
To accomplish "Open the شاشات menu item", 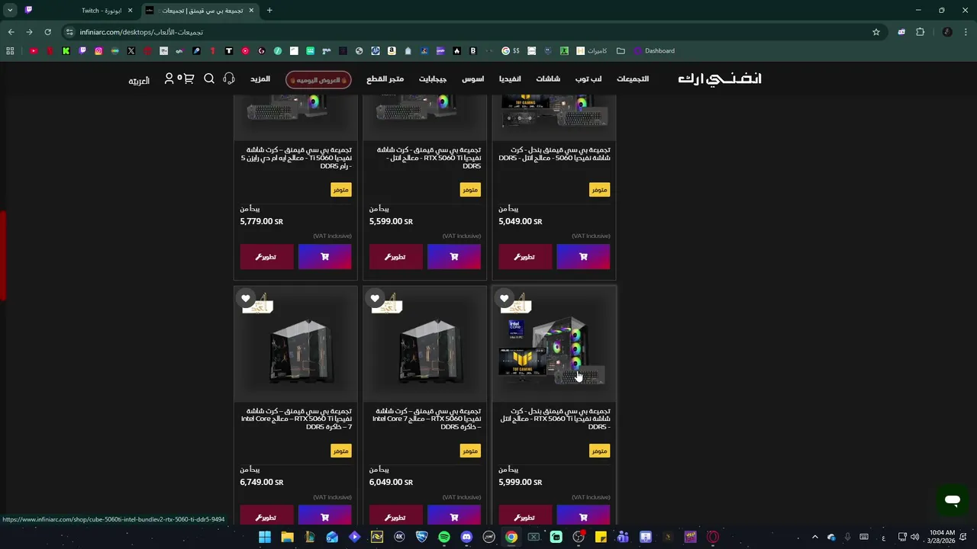I will (548, 79).
